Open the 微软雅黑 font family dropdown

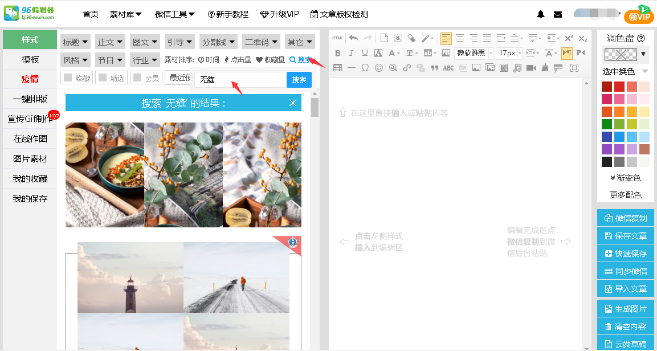pyautogui.click(x=474, y=53)
